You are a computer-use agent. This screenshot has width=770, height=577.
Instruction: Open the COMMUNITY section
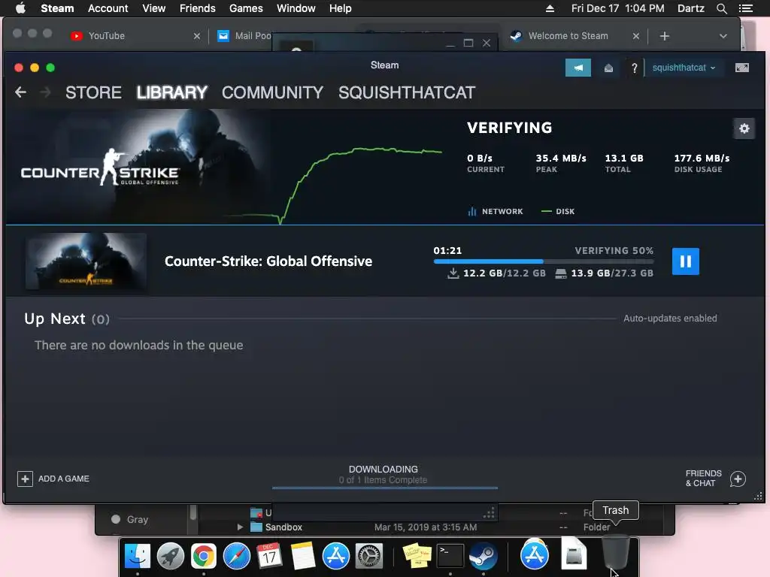272,92
